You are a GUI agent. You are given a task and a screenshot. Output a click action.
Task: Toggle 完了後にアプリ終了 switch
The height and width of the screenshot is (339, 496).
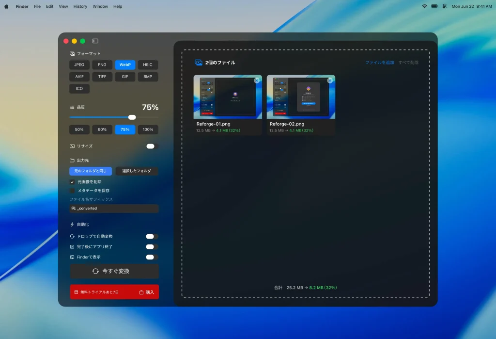click(x=152, y=247)
